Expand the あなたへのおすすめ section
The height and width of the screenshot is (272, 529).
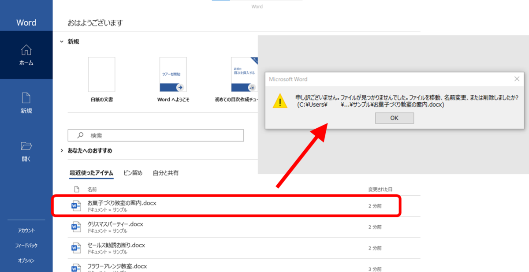click(62, 151)
